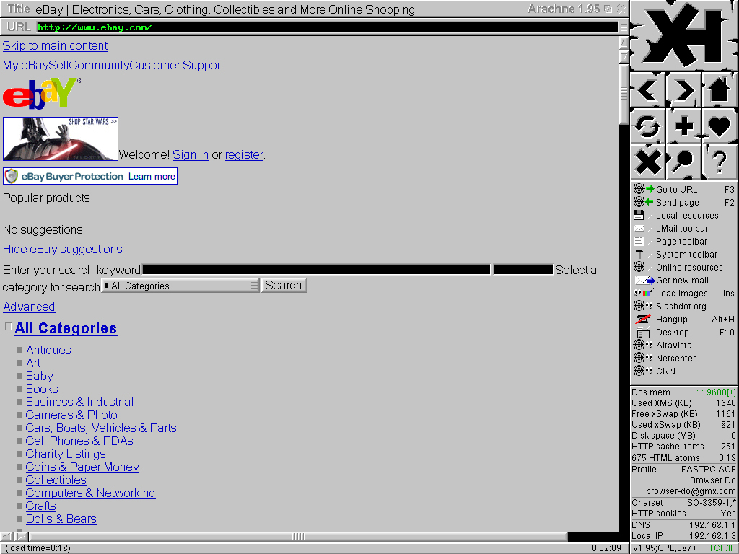Open the Books category
The width and height of the screenshot is (739, 554).
coord(42,389)
